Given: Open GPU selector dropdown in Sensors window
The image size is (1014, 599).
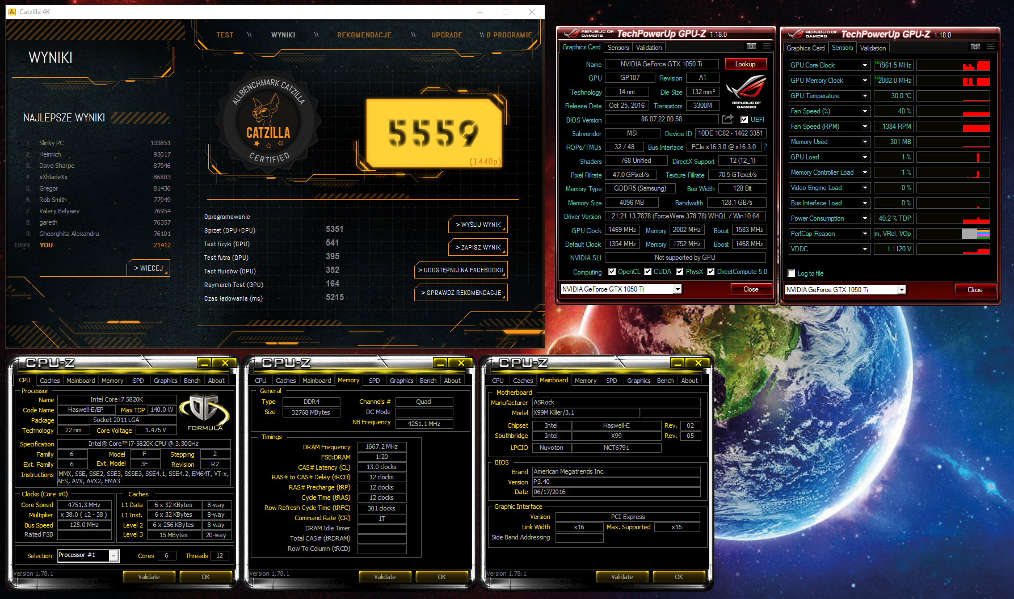Looking at the screenshot, I should [x=901, y=290].
